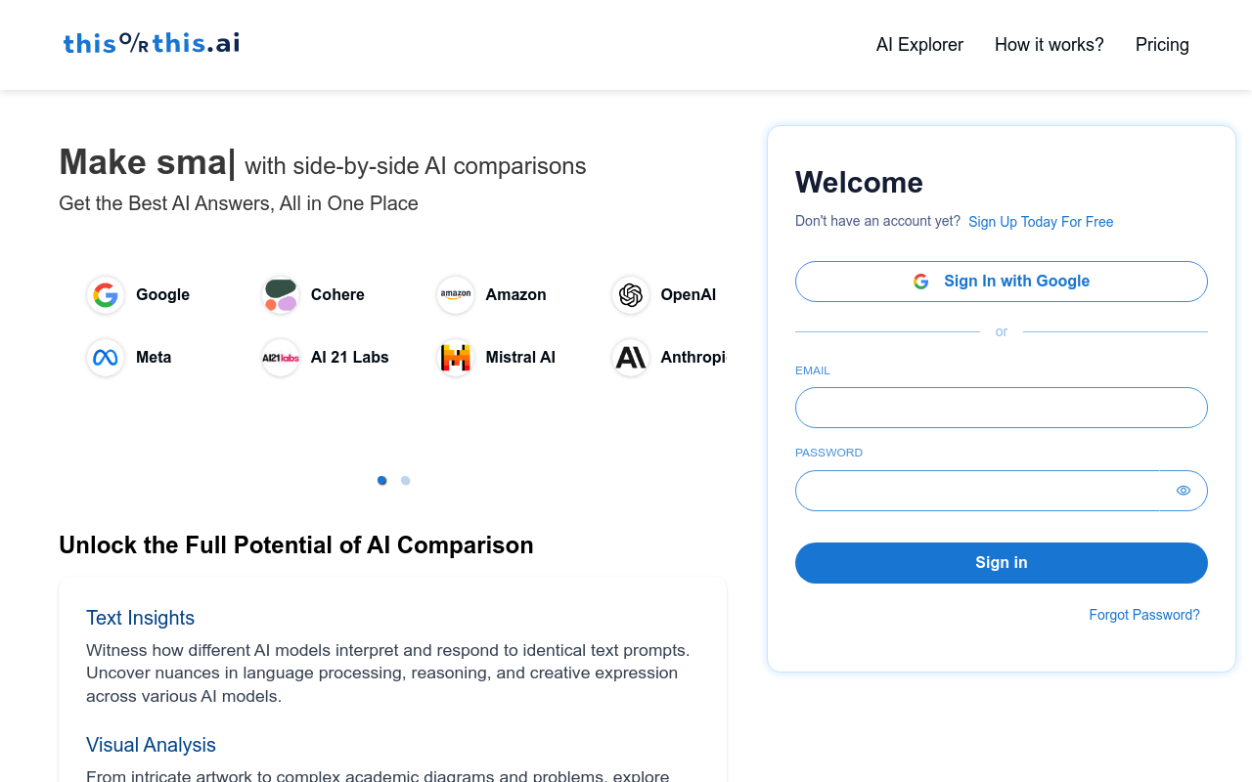The width and height of the screenshot is (1252, 782).
Task: Open the Sign Up Today For Free link
Action: (x=1041, y=222)
